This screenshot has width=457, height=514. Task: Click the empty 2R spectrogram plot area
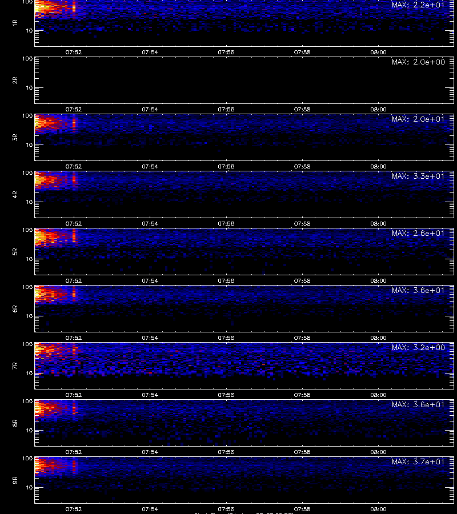coord(244,81)
